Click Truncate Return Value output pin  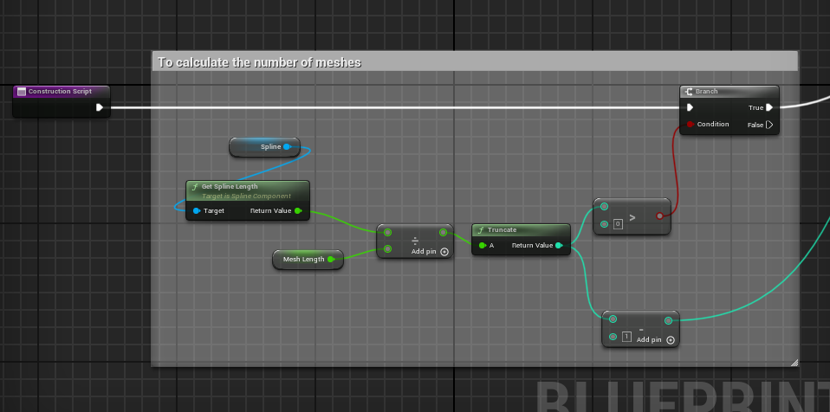[559, 246]
